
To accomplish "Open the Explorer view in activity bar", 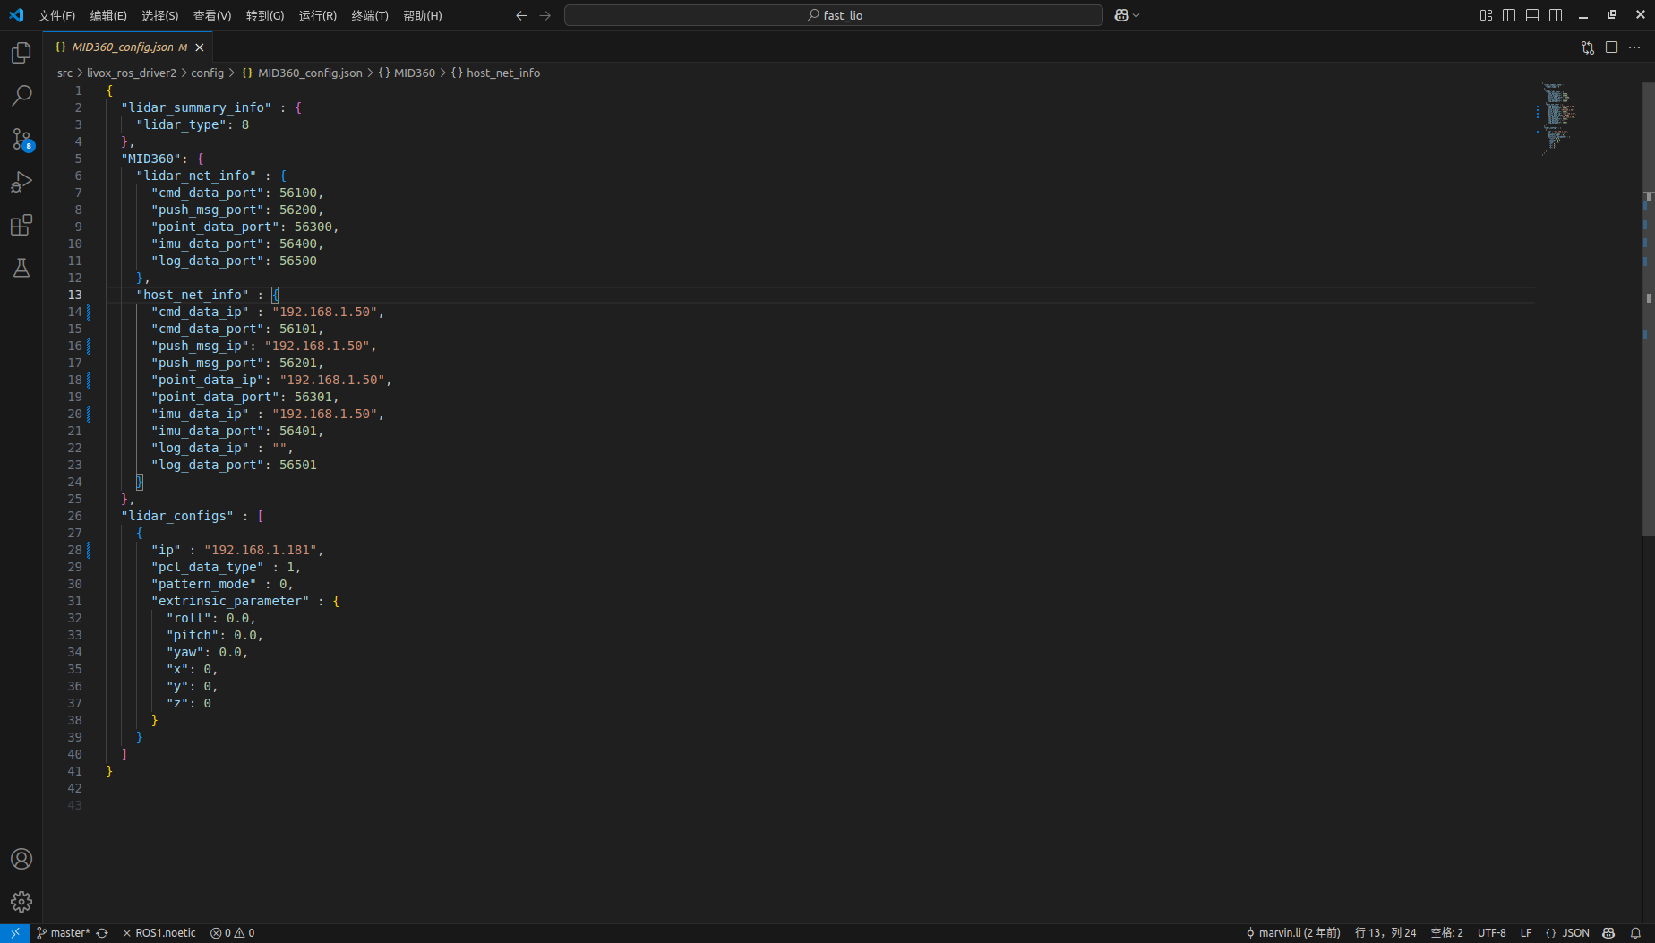I will [21, 54].
